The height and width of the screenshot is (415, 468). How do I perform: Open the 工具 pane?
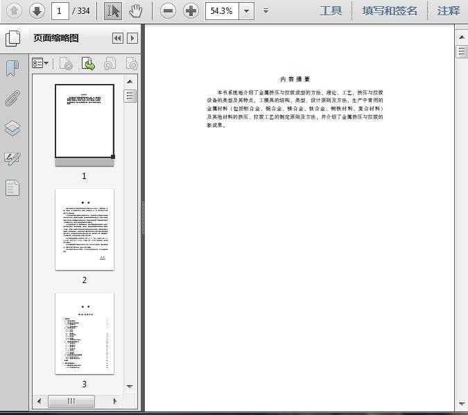point(331,11)
